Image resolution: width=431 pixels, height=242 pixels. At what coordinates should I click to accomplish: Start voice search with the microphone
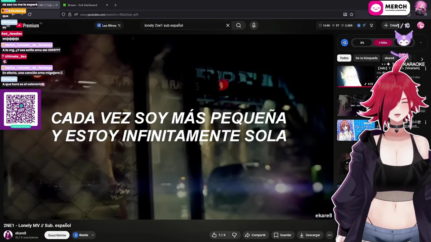coord(254,25)
